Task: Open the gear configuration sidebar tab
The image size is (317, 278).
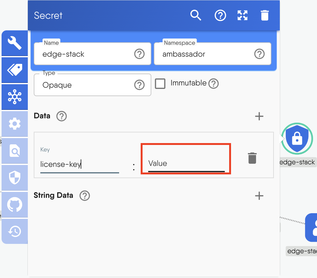Action: [x=15, y=124]
